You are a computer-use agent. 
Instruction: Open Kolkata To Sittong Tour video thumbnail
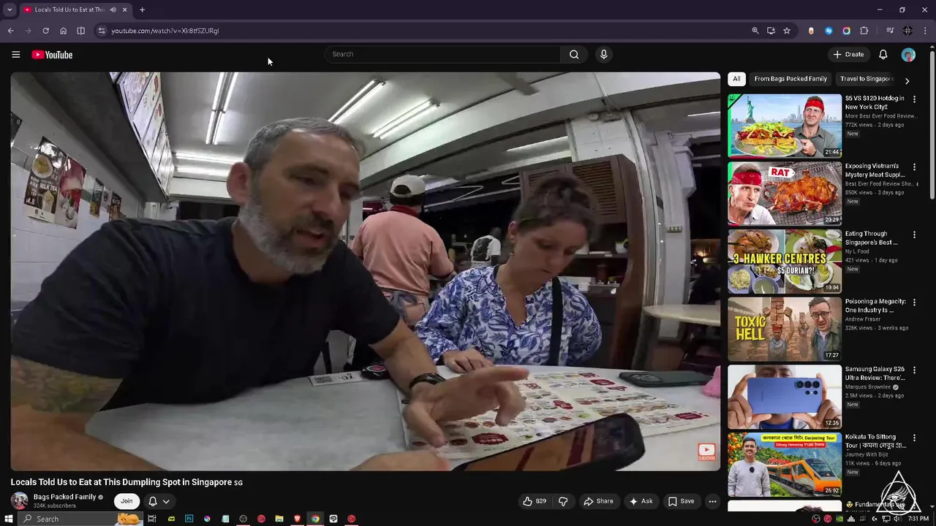tap(785, 465)
